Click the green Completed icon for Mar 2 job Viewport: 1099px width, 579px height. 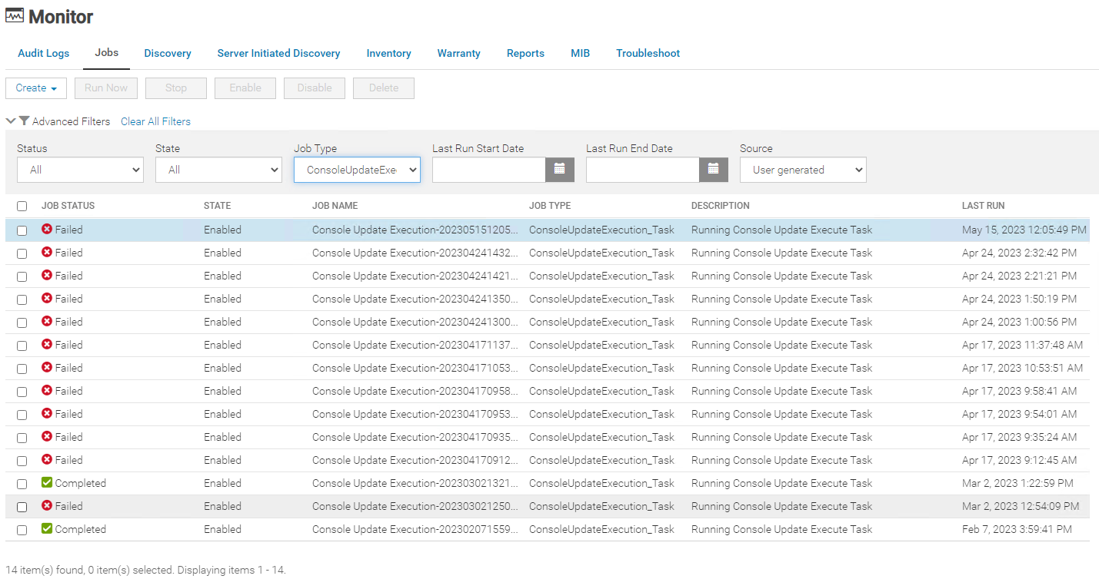[x=47, y=483]
